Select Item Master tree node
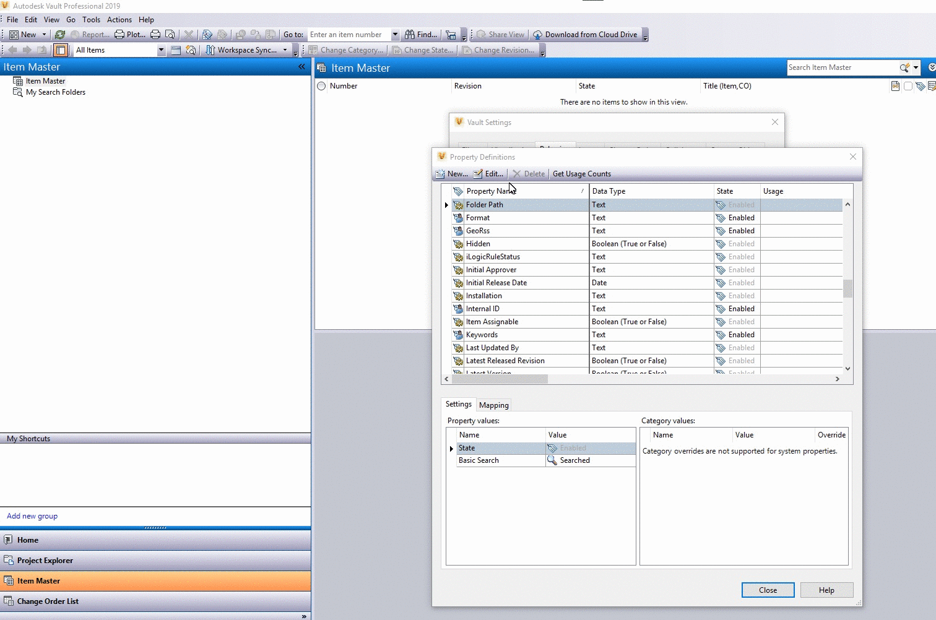The height and width of the screenshot is (620, 936). tap(45, 81)
